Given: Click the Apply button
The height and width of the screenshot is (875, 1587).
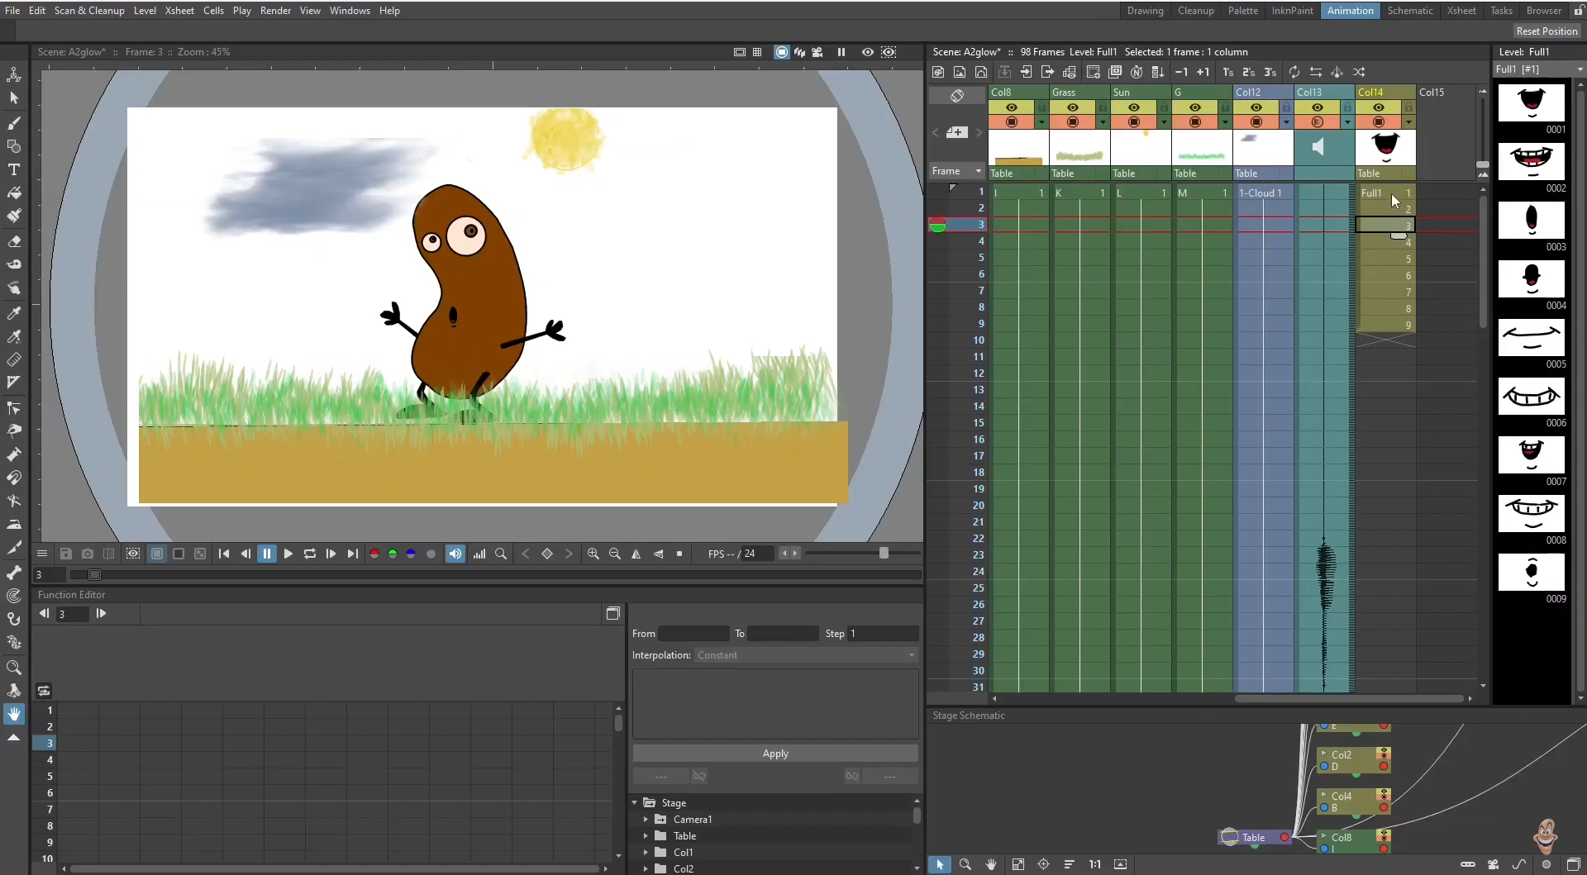Looking at the screenshot, I should pyautogui.click(x=774, y=754).
